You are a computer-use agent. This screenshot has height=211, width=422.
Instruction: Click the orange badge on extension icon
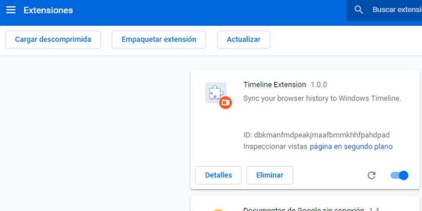pos(226,102)
